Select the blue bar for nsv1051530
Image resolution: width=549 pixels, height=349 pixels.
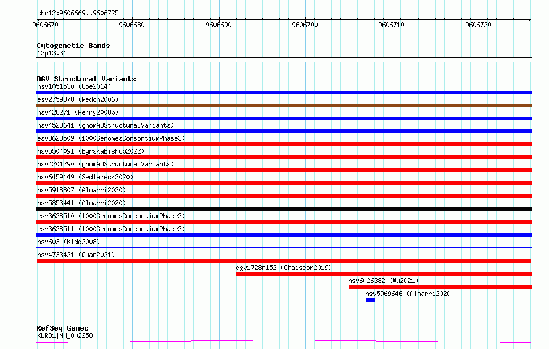click(x=284, y=92)
